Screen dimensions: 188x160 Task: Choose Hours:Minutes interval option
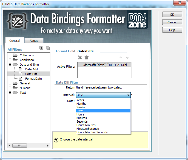click(103, 125)
